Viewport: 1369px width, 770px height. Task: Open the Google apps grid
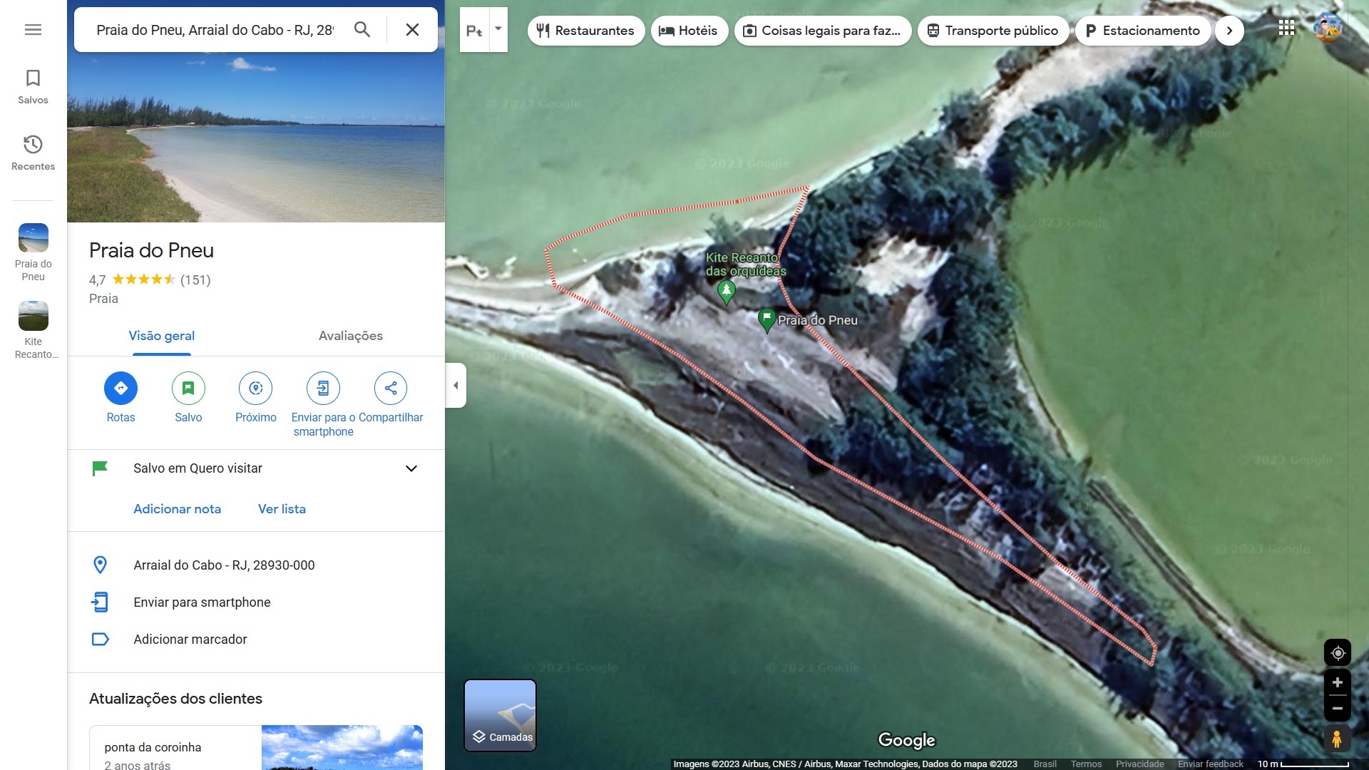click(1286, 28)
